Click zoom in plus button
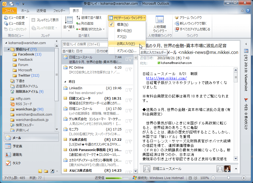 click(x=244, y=178)
